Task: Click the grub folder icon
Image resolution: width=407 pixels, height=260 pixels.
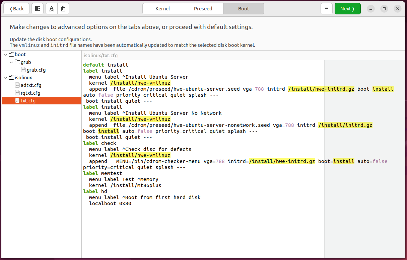Action: 18,62
